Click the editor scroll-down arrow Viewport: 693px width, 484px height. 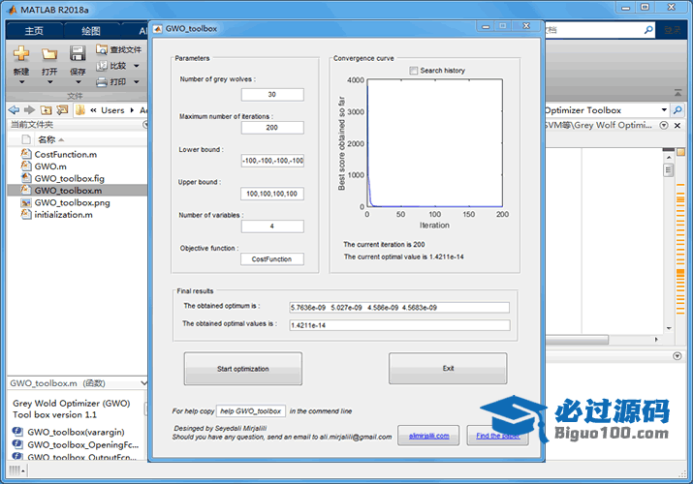point(669,328)
